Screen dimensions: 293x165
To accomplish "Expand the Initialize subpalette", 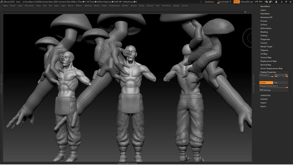I will 264,99.
